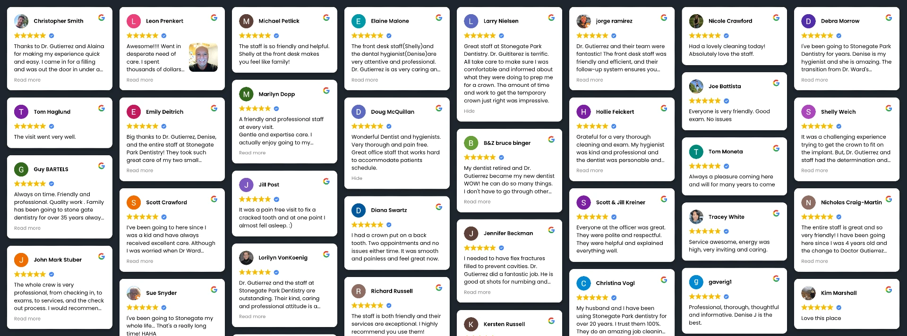The image size is (907, 336).
Task: Click reviewer name Scott & Jill Kreiner
Action: click(x=620, y=202)
